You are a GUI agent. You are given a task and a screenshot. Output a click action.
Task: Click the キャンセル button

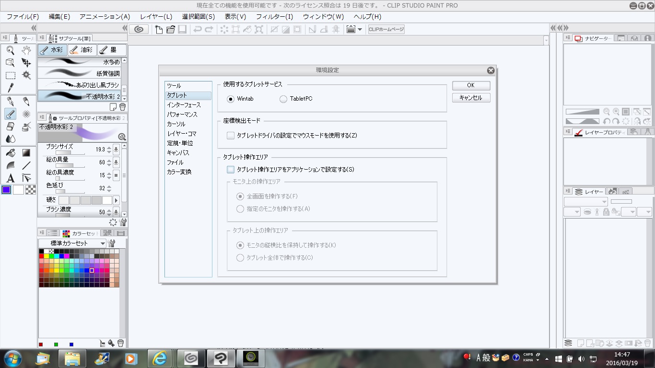(x=470, y=98)
